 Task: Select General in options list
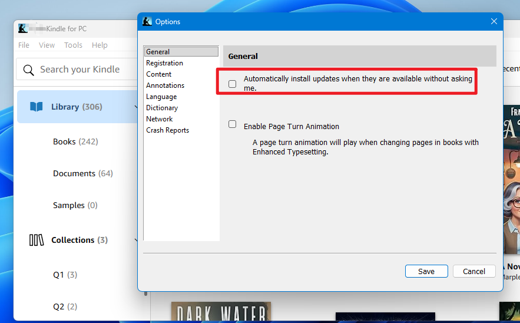pos(181,51)
